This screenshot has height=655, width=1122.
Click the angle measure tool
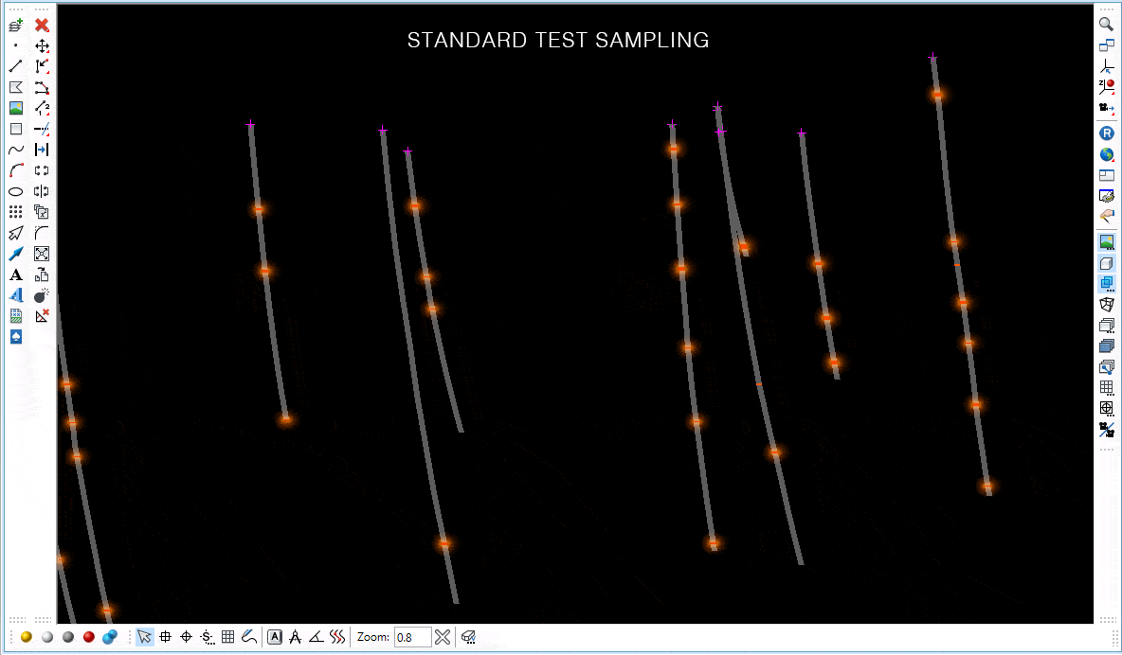(x=317, y=636)
